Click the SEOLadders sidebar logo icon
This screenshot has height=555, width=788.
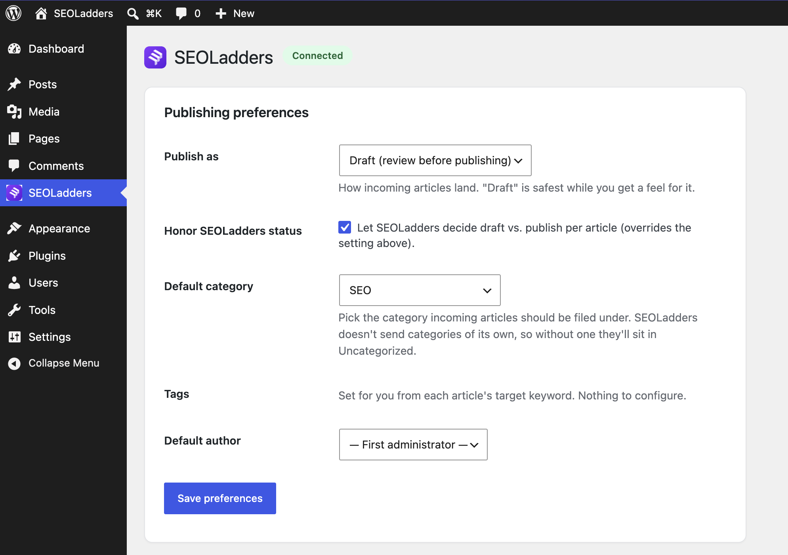(14, 193)
